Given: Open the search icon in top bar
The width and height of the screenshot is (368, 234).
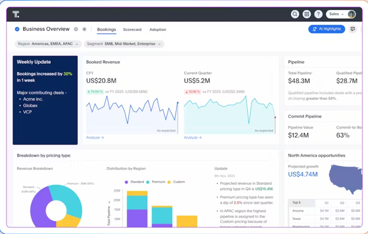Looking at the screenshot, I should [x=295, y=14].
